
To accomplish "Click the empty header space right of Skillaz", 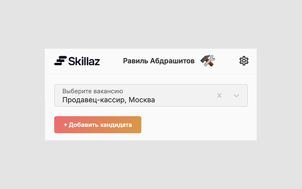I will [x=111, y=61].
